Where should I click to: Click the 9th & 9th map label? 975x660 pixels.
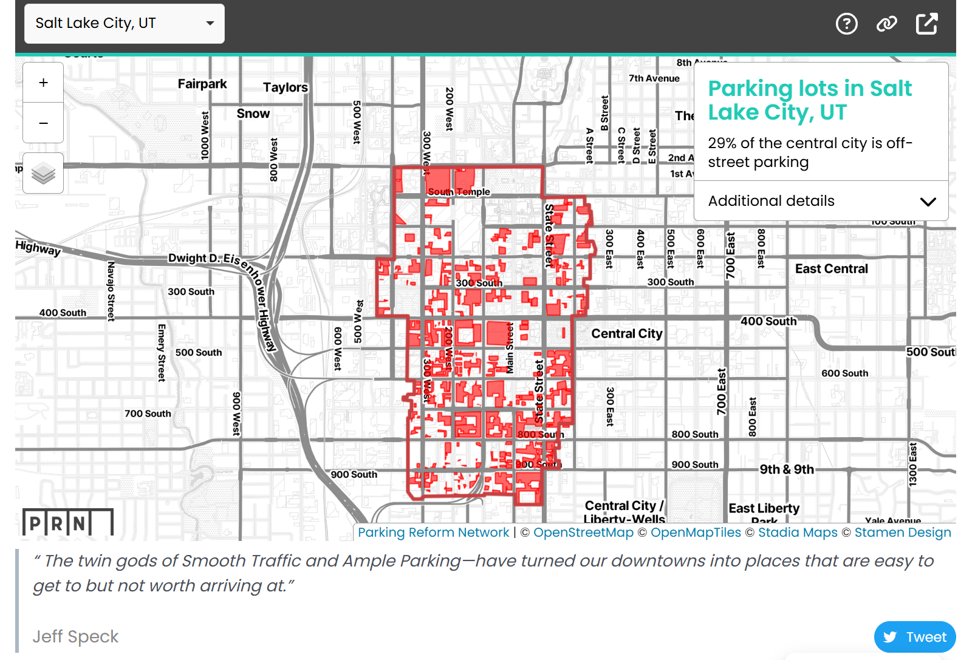click(x=787, y=469)
